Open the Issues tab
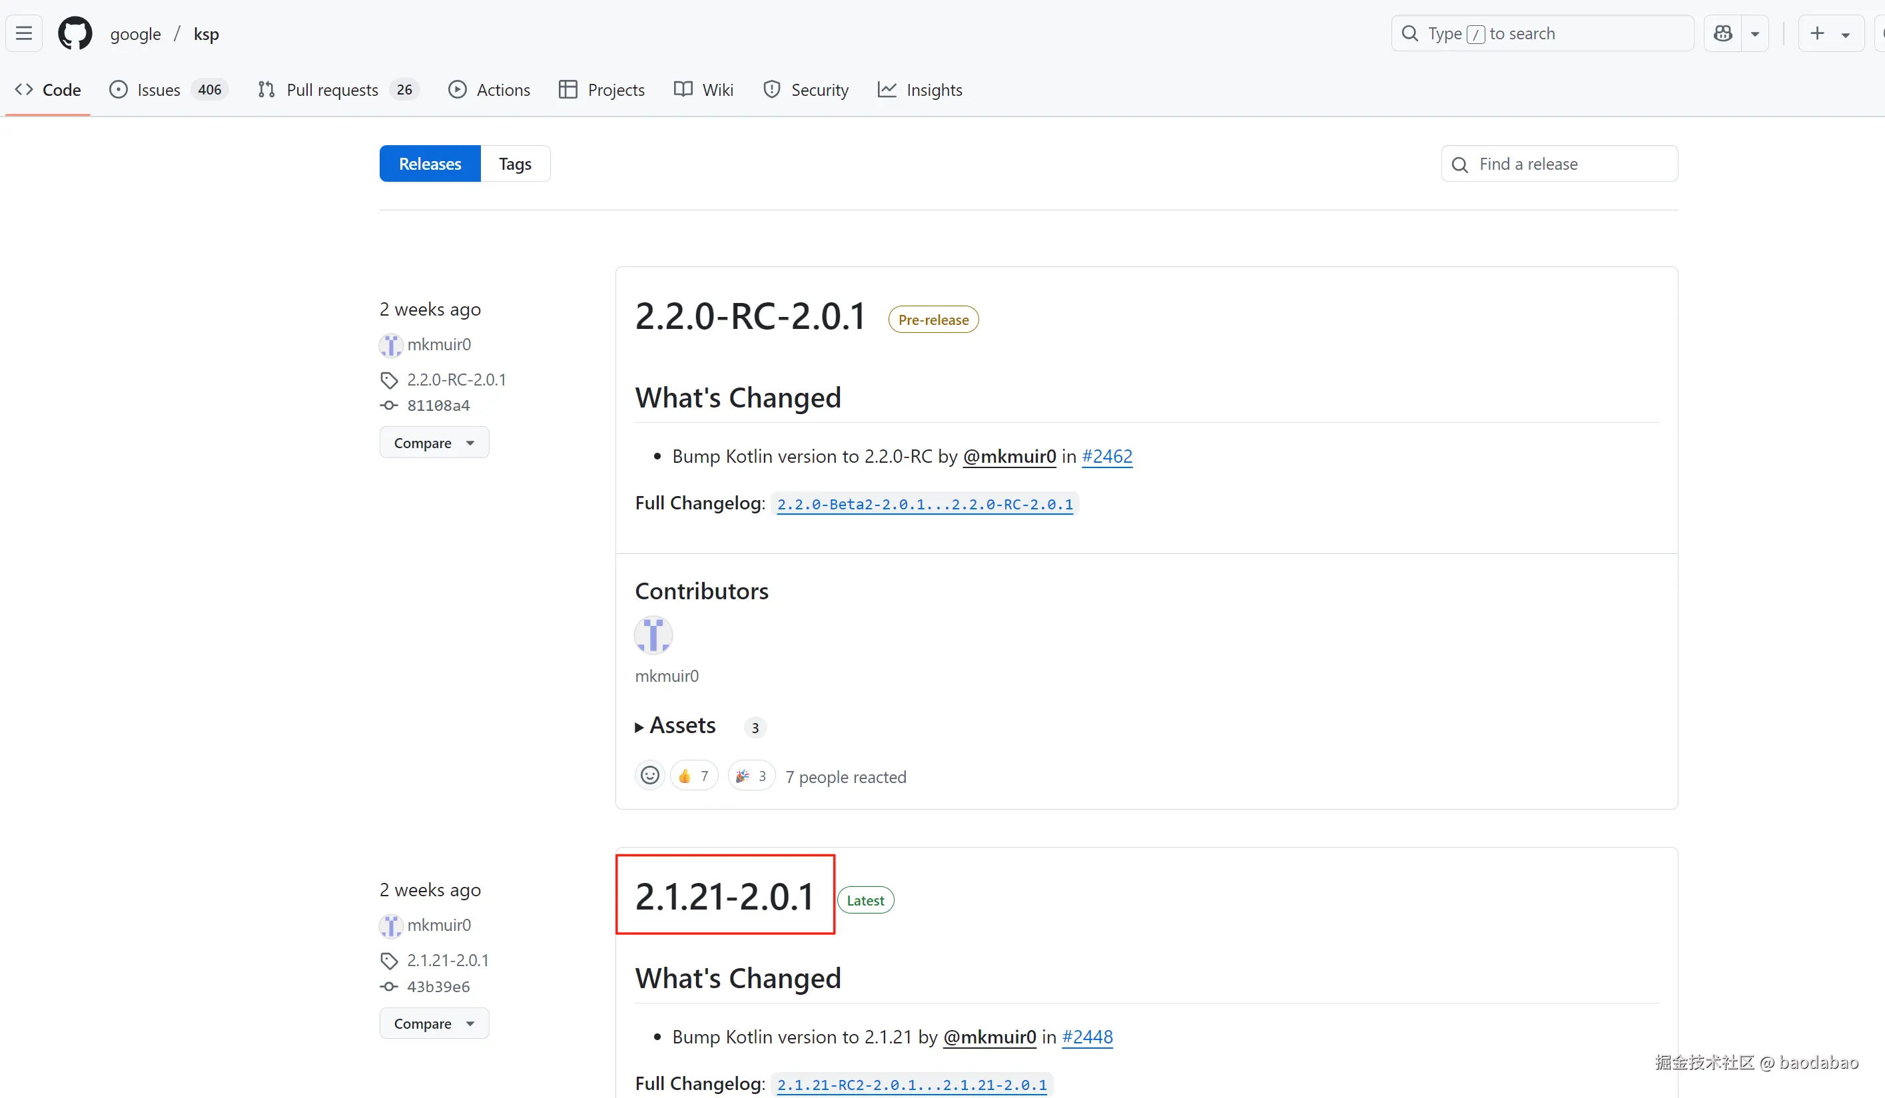The height and width of the screenshot is (1098, 1885). point(159,90)
